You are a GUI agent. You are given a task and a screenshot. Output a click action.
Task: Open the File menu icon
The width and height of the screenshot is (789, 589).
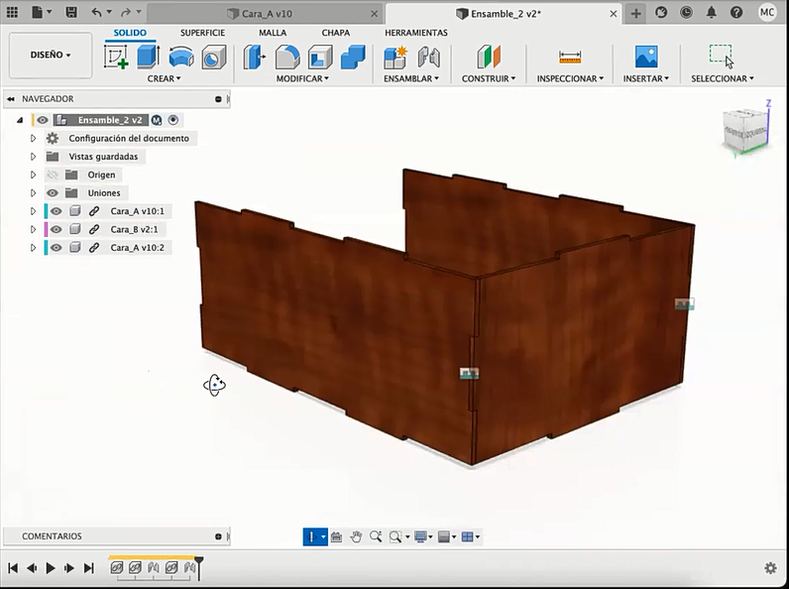tap(42, 13)
